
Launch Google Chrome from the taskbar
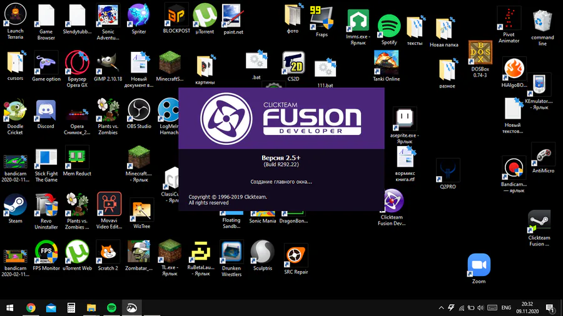coord(31,308)
